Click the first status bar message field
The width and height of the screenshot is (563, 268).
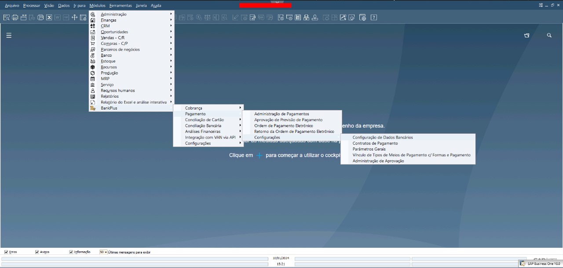135,259
